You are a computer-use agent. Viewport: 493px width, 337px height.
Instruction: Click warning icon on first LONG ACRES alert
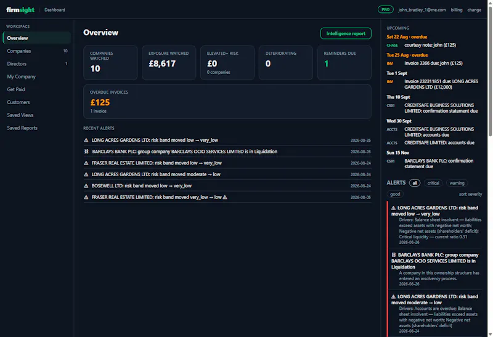[x=86, y=140]
